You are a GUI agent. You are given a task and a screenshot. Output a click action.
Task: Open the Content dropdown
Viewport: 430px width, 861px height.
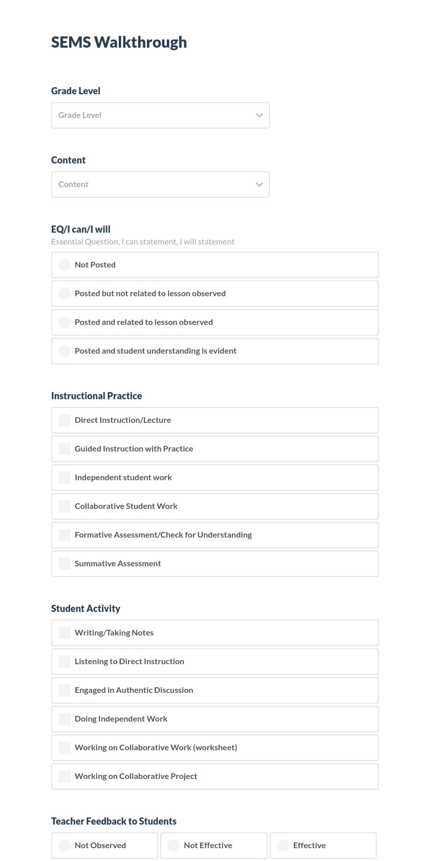tap(160, 184)
